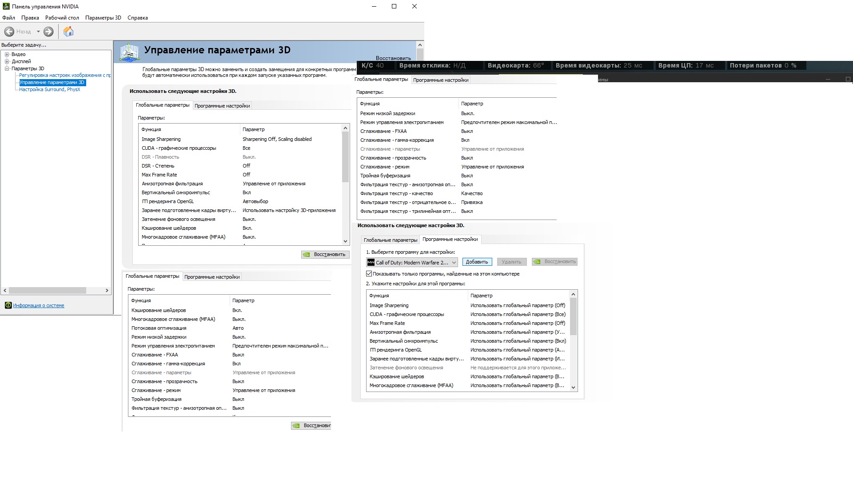Click Восстановить button under main parameters list
The width and height of the screenshot is (853, 480).
pyautogui.click(x=325, y=254)
